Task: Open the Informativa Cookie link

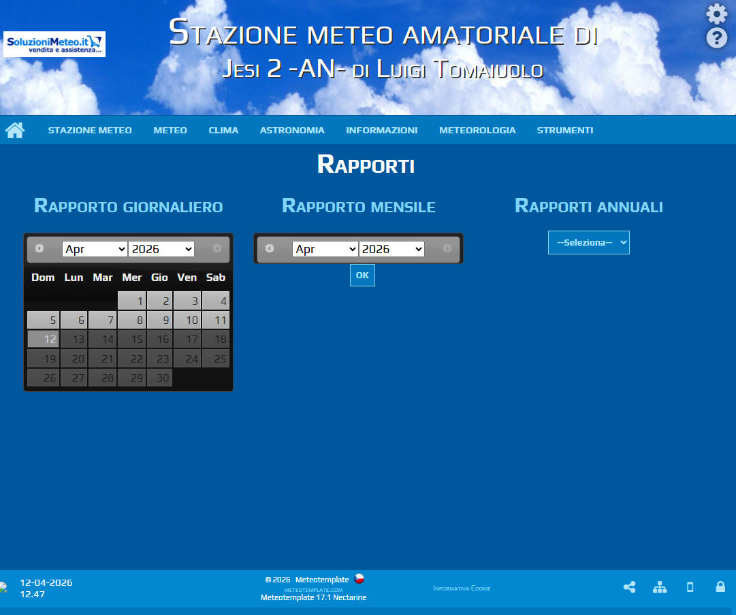Action: [462, 588]
